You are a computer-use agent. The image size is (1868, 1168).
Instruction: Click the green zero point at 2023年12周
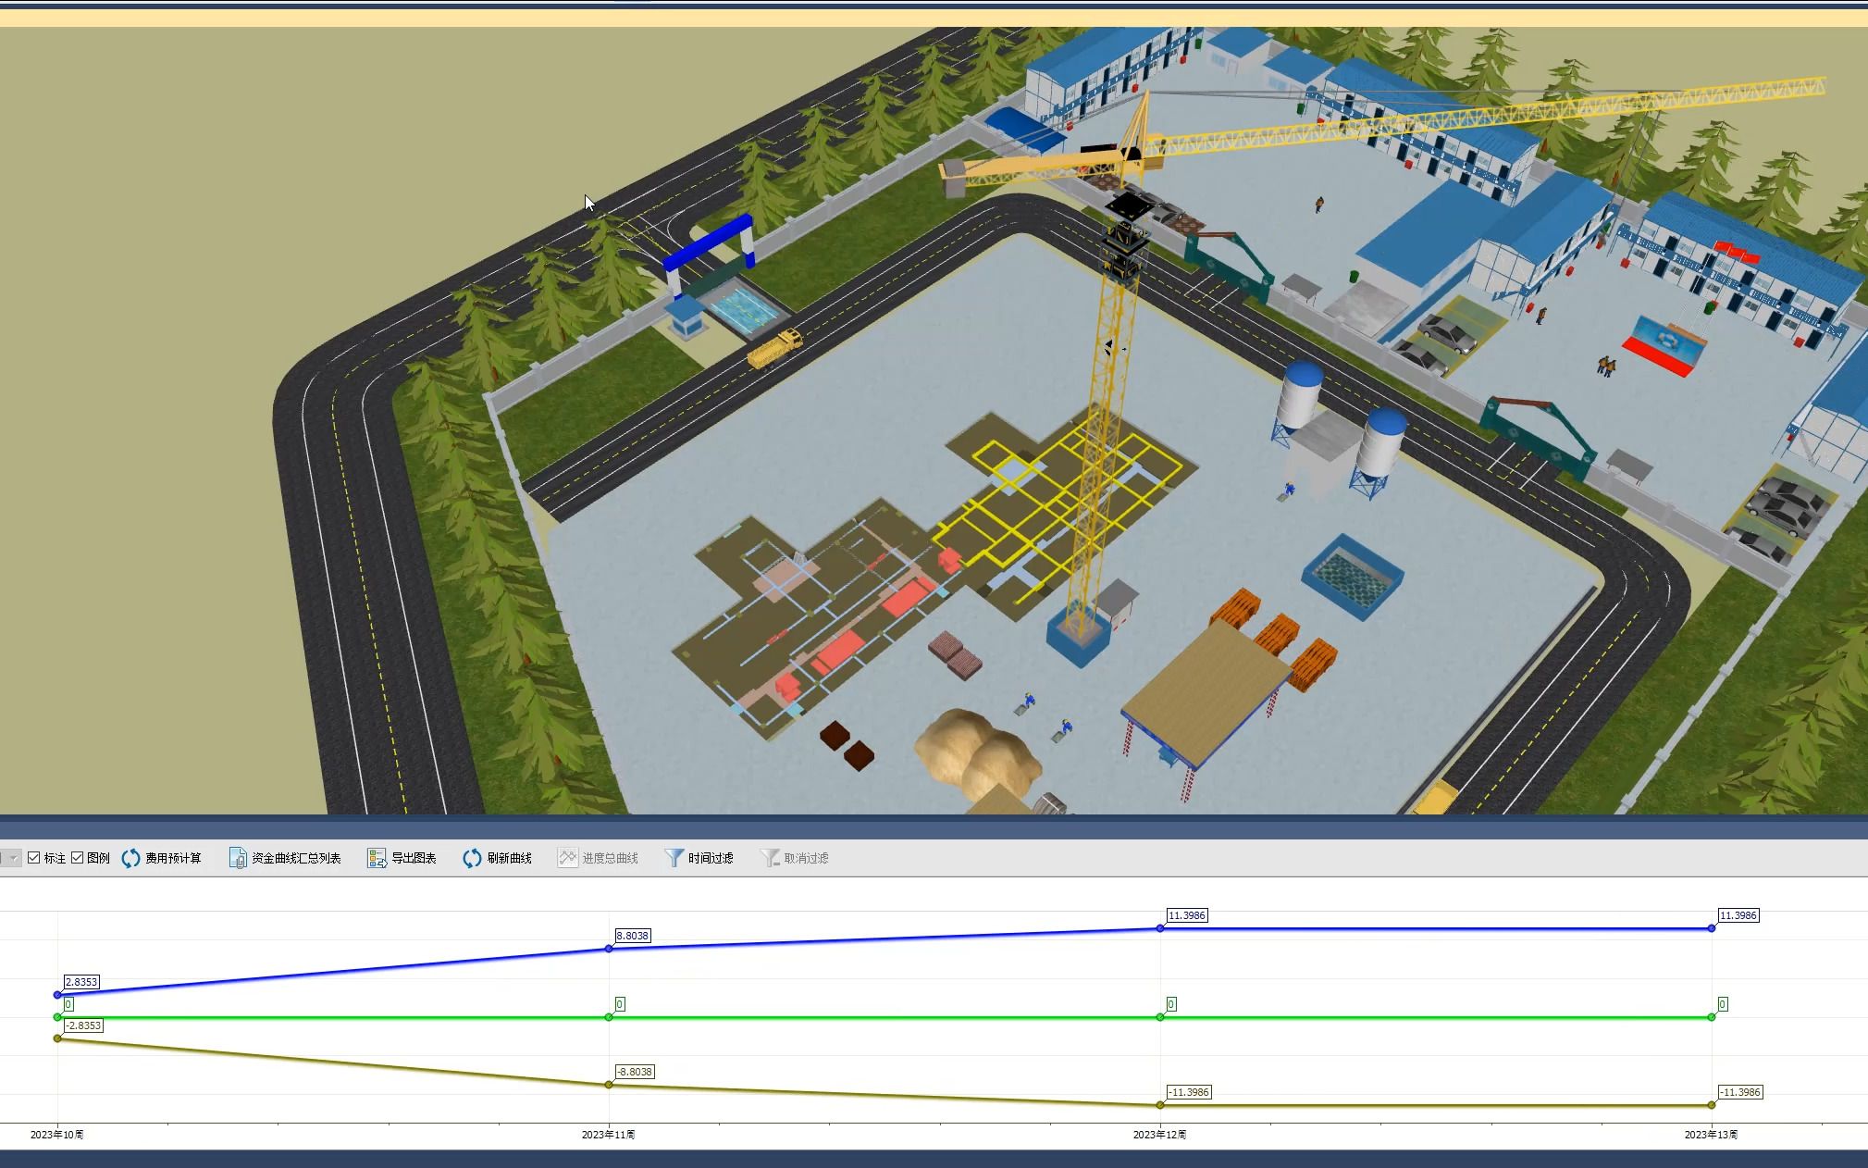click(1160, 1017)
